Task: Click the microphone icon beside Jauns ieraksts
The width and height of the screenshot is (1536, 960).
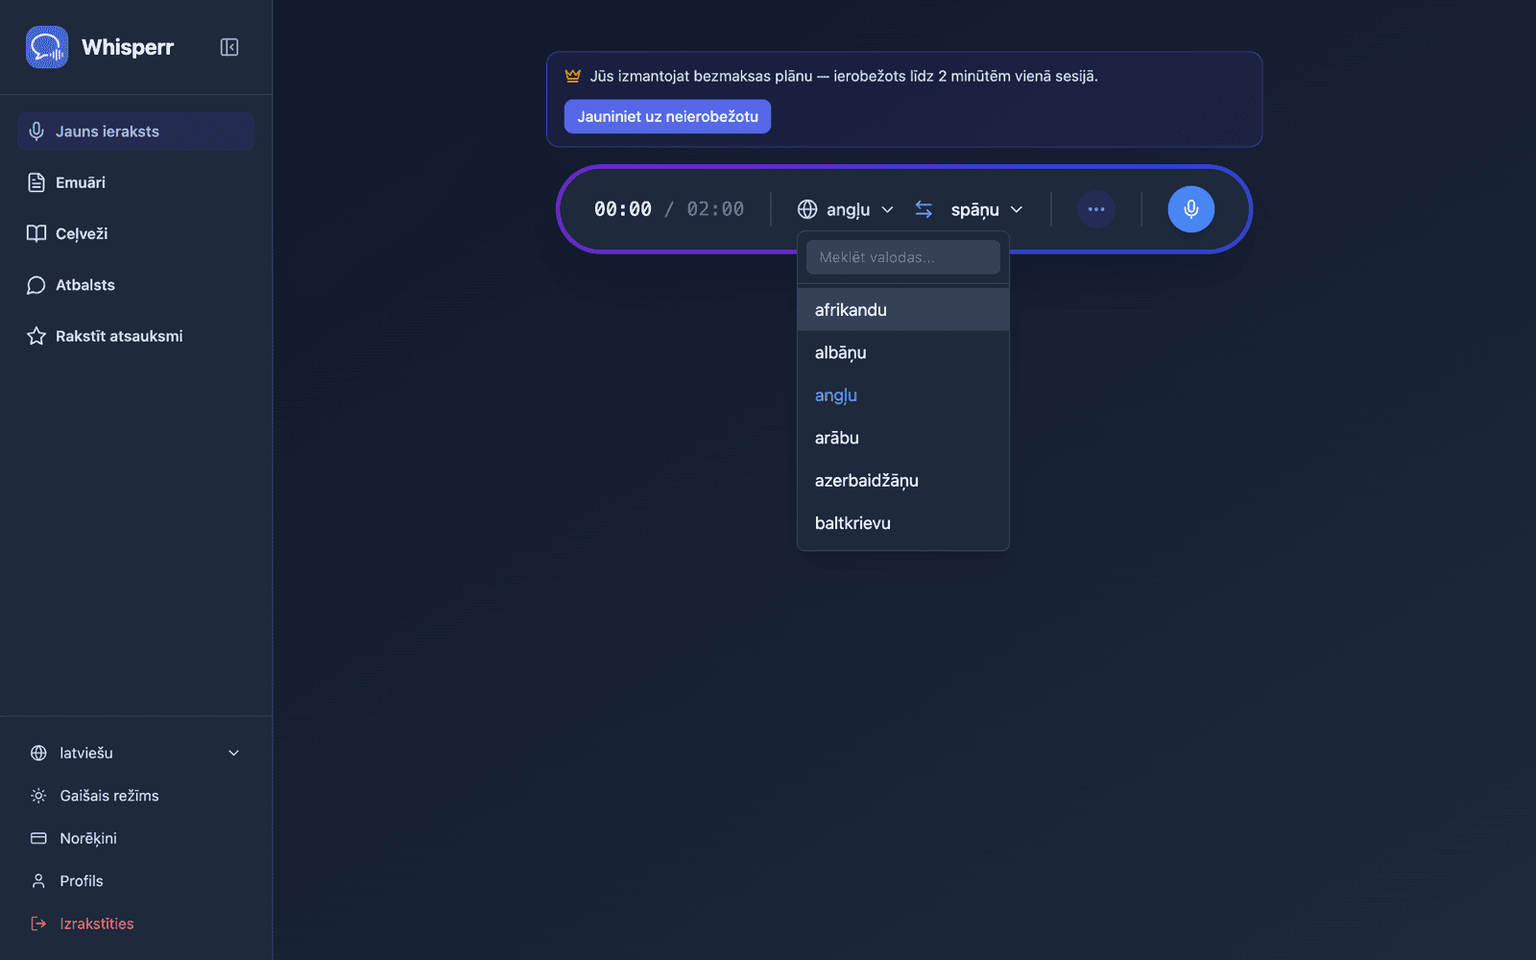Action: (36, 132)
